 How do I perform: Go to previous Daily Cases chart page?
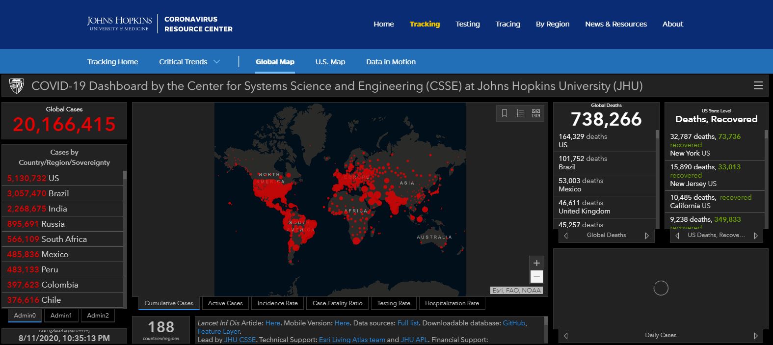pos(566,336)
